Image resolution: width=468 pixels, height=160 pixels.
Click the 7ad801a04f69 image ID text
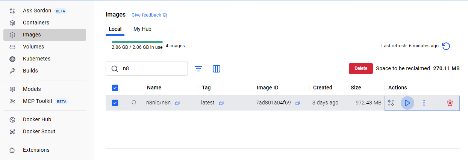273,103
